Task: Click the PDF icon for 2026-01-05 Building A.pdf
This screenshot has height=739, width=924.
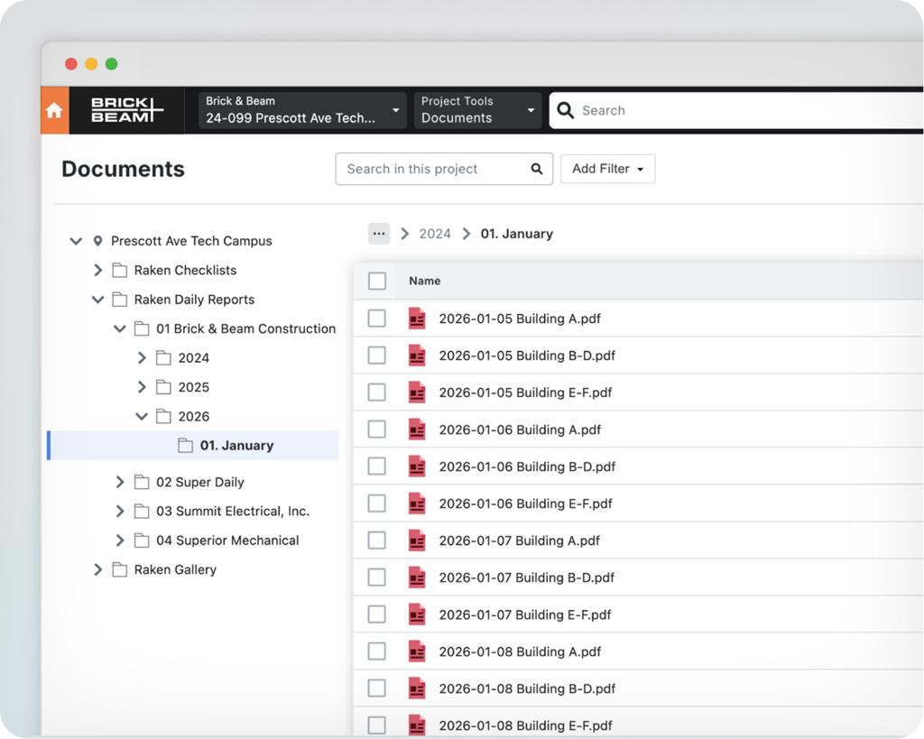Action: 416,319
